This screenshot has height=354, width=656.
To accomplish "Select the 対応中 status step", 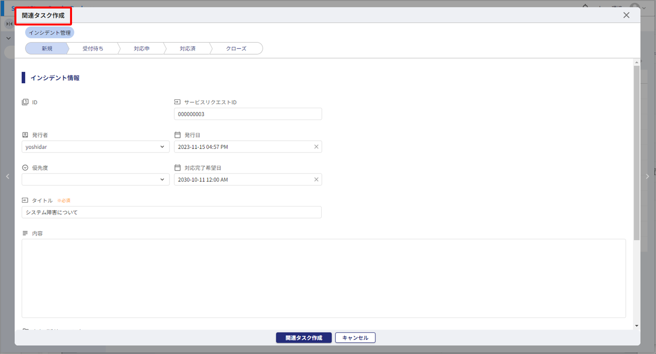I will [x=141, y=48].
